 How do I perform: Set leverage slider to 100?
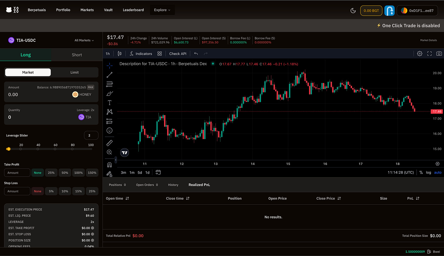pyautogui.click(x=91, y=149)
